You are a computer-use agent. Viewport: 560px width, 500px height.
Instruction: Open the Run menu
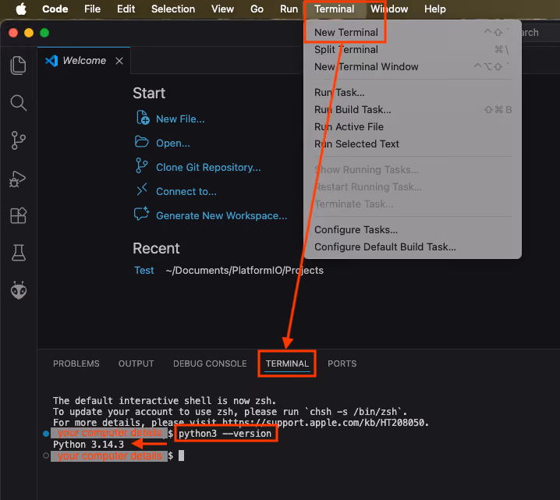coord(289,9)
